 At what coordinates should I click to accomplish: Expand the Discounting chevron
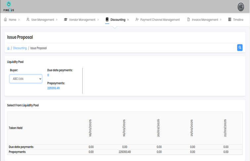(128, 20)
